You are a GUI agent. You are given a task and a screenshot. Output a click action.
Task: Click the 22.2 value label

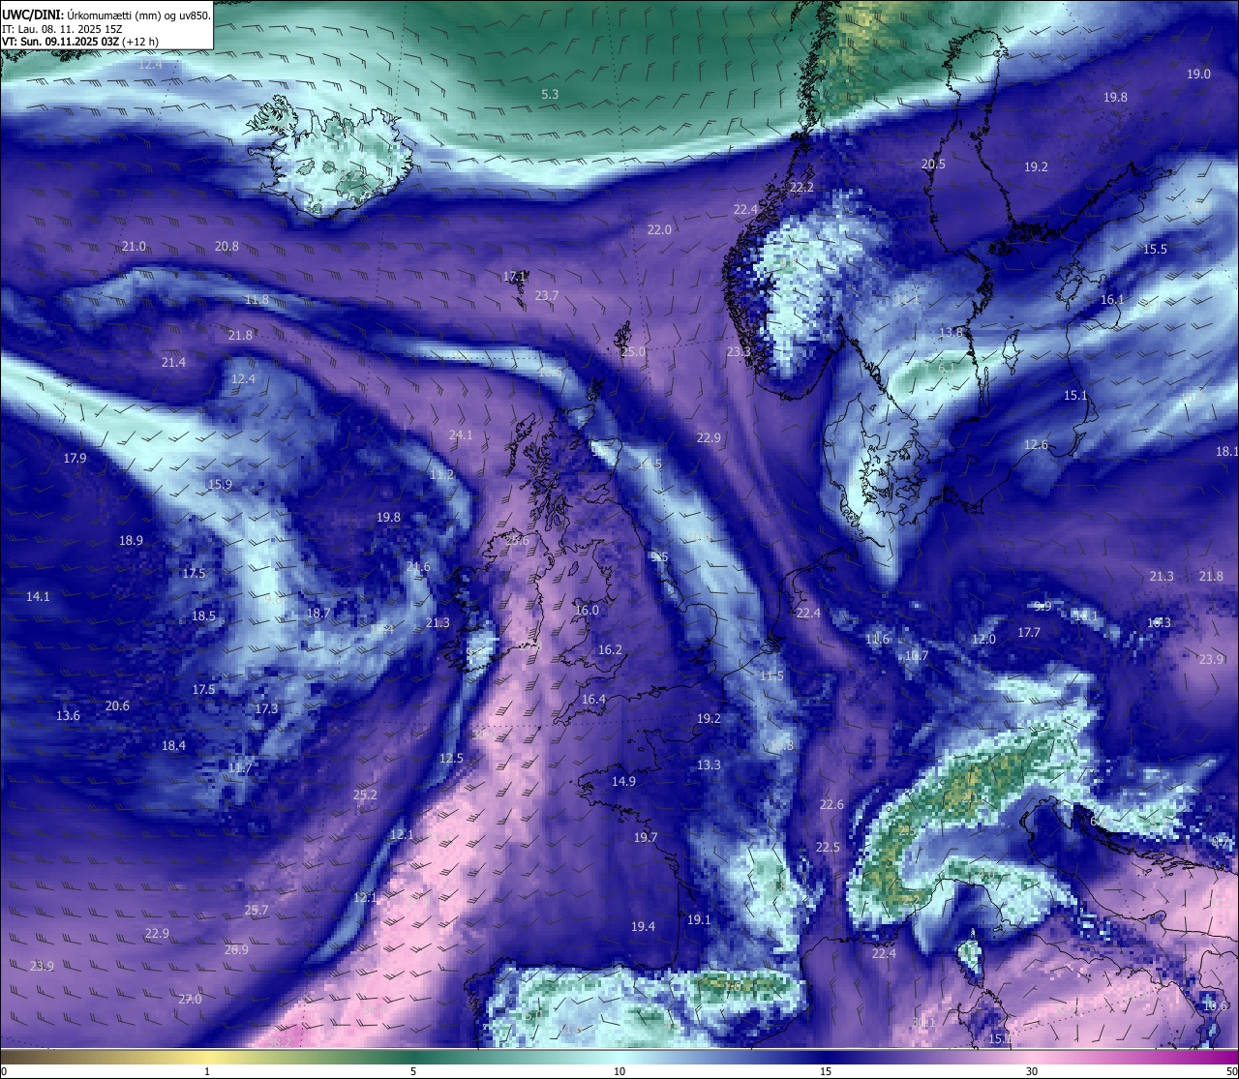[x=801, y=187]
